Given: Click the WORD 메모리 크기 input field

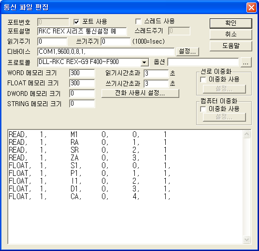Looking at the screenshot, I should 82,73.
